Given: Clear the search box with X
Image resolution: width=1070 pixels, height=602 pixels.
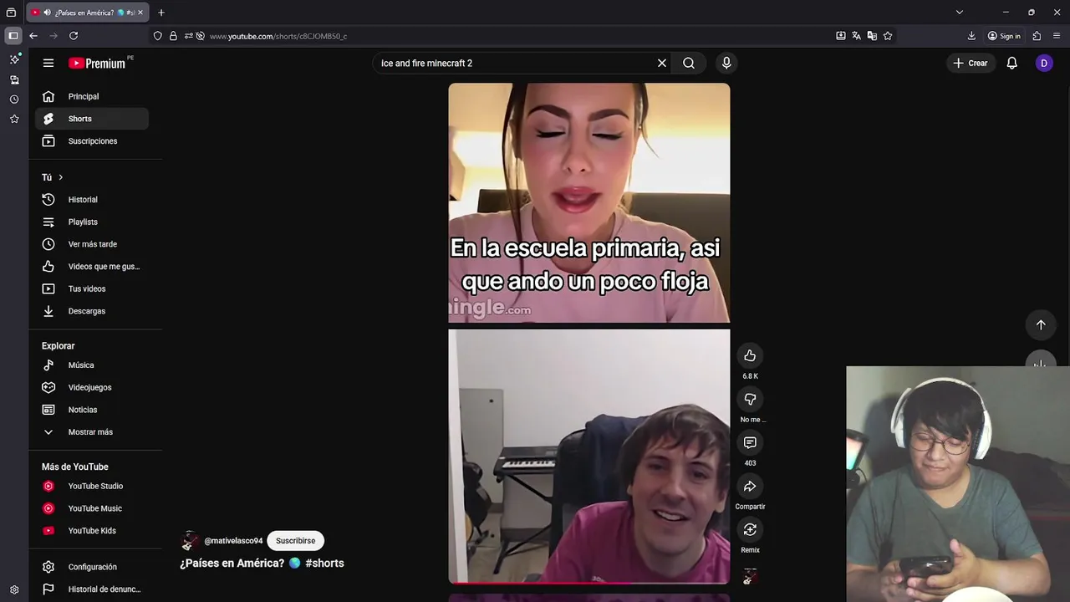Looking at the screenshot, I should (662, 63).
